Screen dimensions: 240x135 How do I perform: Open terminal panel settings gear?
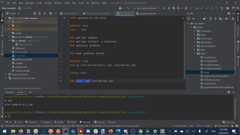(x=228, y=92)
